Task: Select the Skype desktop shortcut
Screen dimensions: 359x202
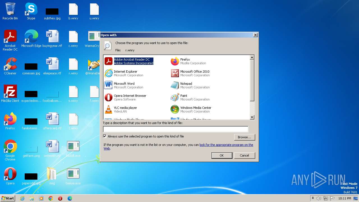Action: tap(31, 12)
